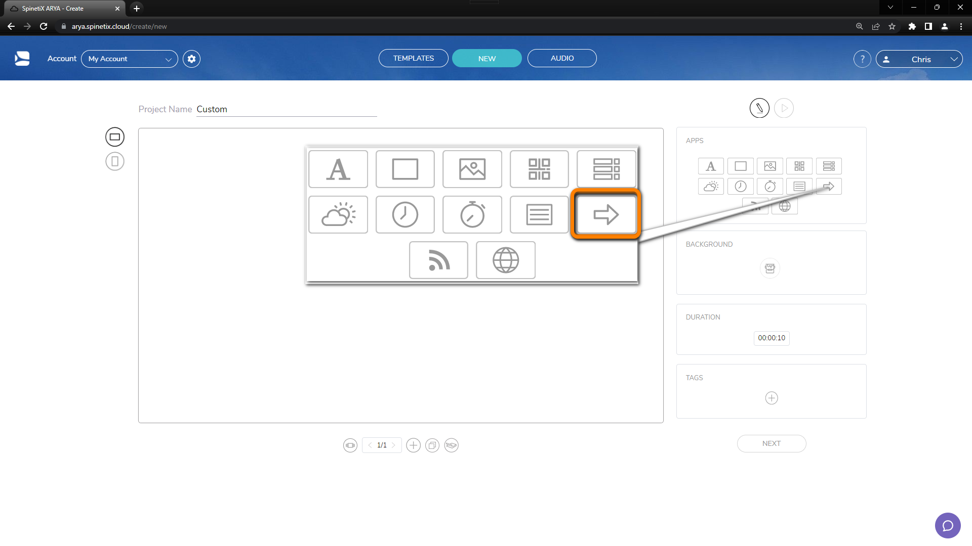Screen dimensions: 972x546
Task: Switch to the TEMPLATES tab
Action: click(x=413, y=58)
